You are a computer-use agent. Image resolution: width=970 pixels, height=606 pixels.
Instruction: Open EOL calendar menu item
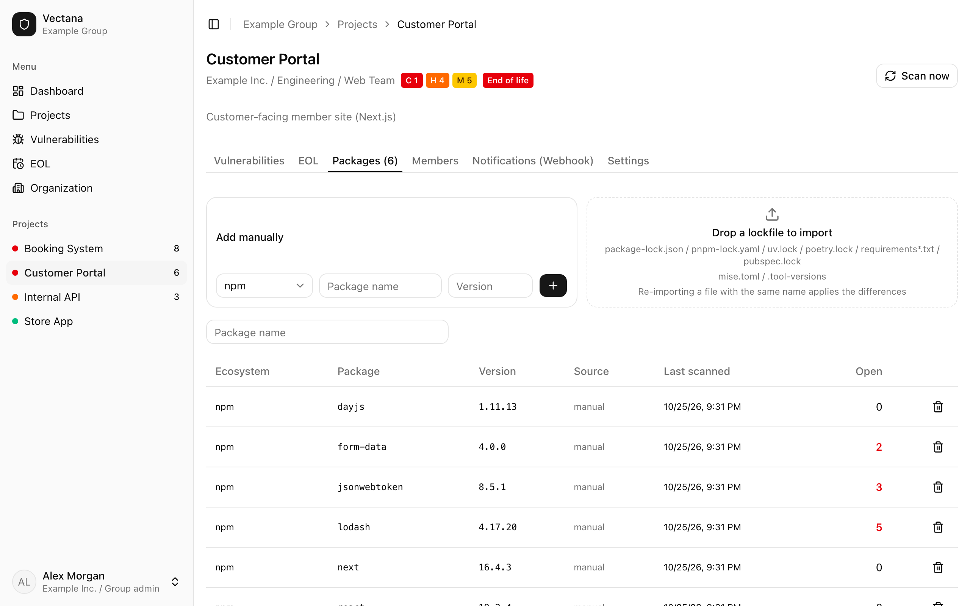pyautogui.click(x=97, y=164)
